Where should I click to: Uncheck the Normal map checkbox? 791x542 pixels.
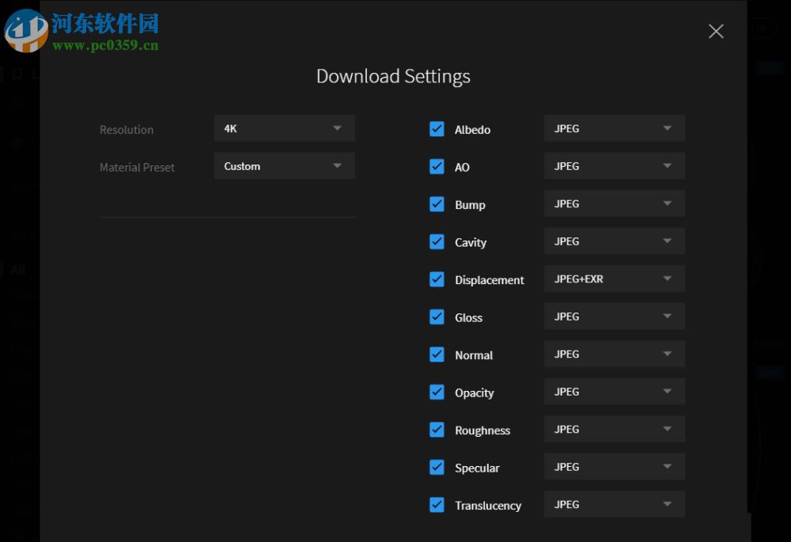(437, 354)
